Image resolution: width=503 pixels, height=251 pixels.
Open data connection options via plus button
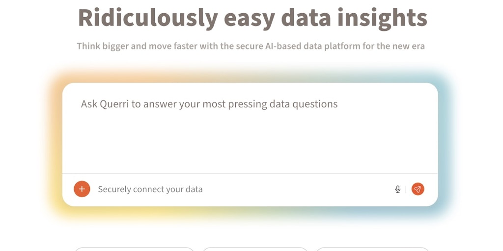point(82,189)
